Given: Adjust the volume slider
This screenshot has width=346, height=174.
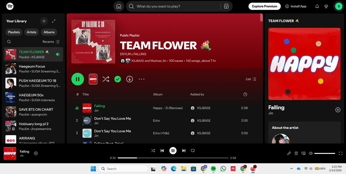Looking at the screenshot, I should click(x=325, y=153).
